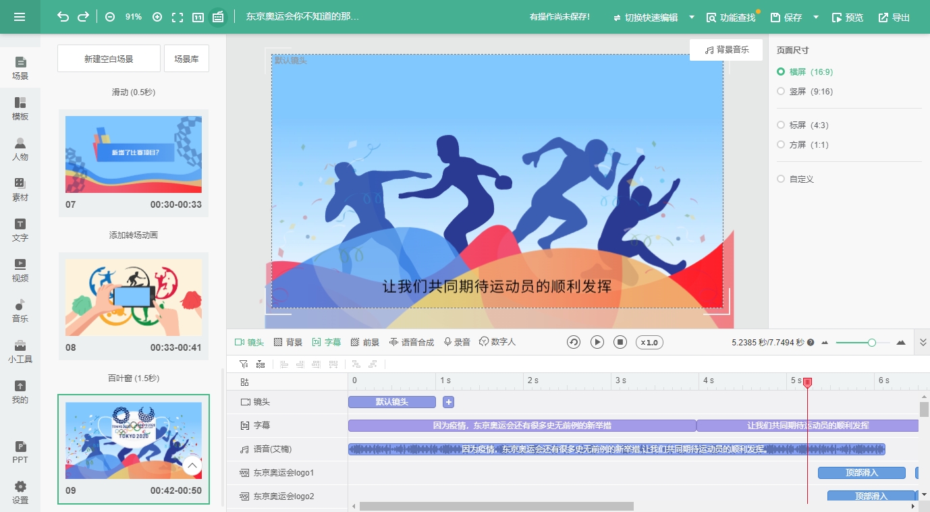Open the PPT import sidebar item
This screenshot has width=930, height=512.
(x=20, y=452)
